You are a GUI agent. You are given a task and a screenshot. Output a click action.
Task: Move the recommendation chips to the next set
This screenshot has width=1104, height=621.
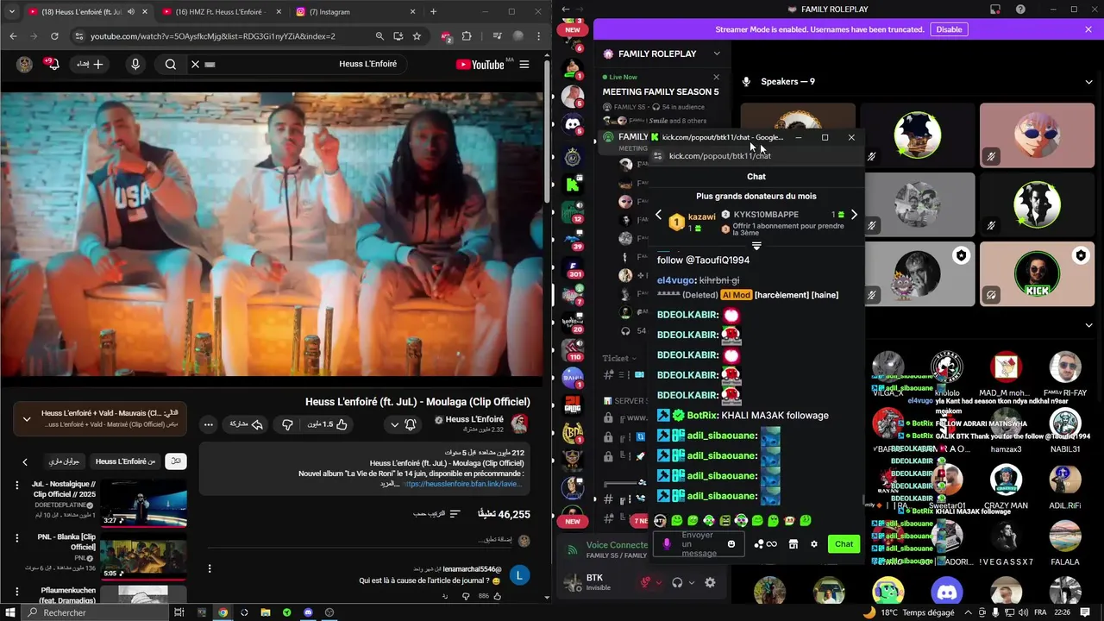tap(24, 462)
